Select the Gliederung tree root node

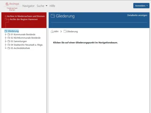[11, 31]
